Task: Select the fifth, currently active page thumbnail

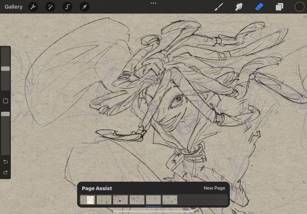Action: point(153,200)
